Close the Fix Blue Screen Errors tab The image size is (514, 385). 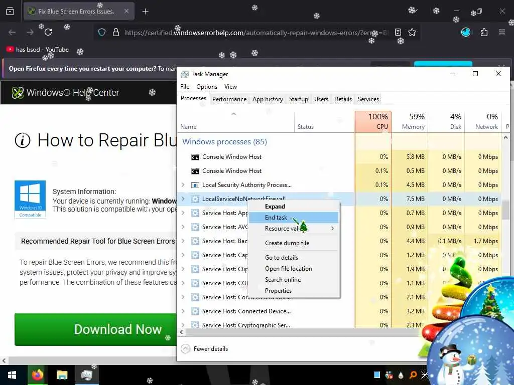pyautogui.click(x=126, y=11)
